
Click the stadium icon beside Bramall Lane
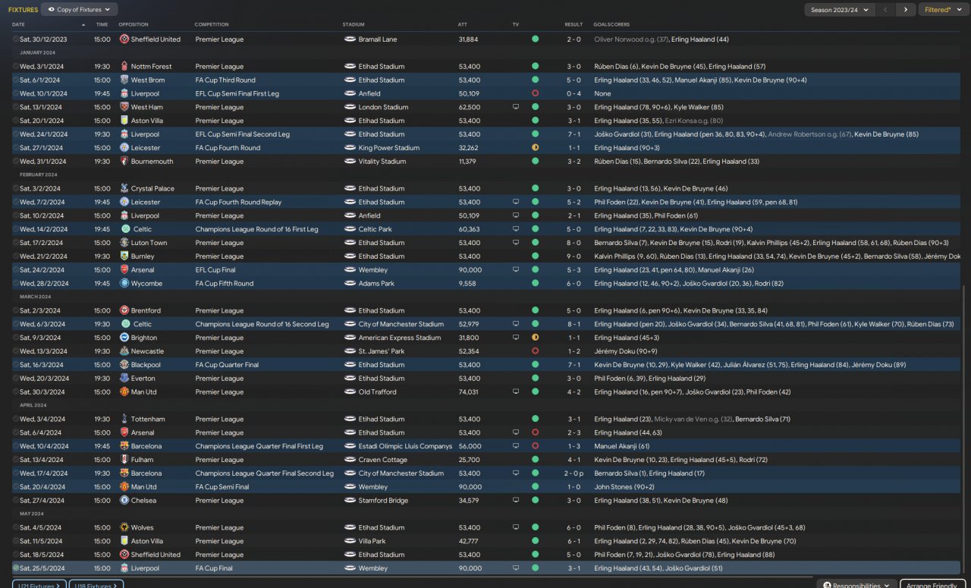[350, 39]
